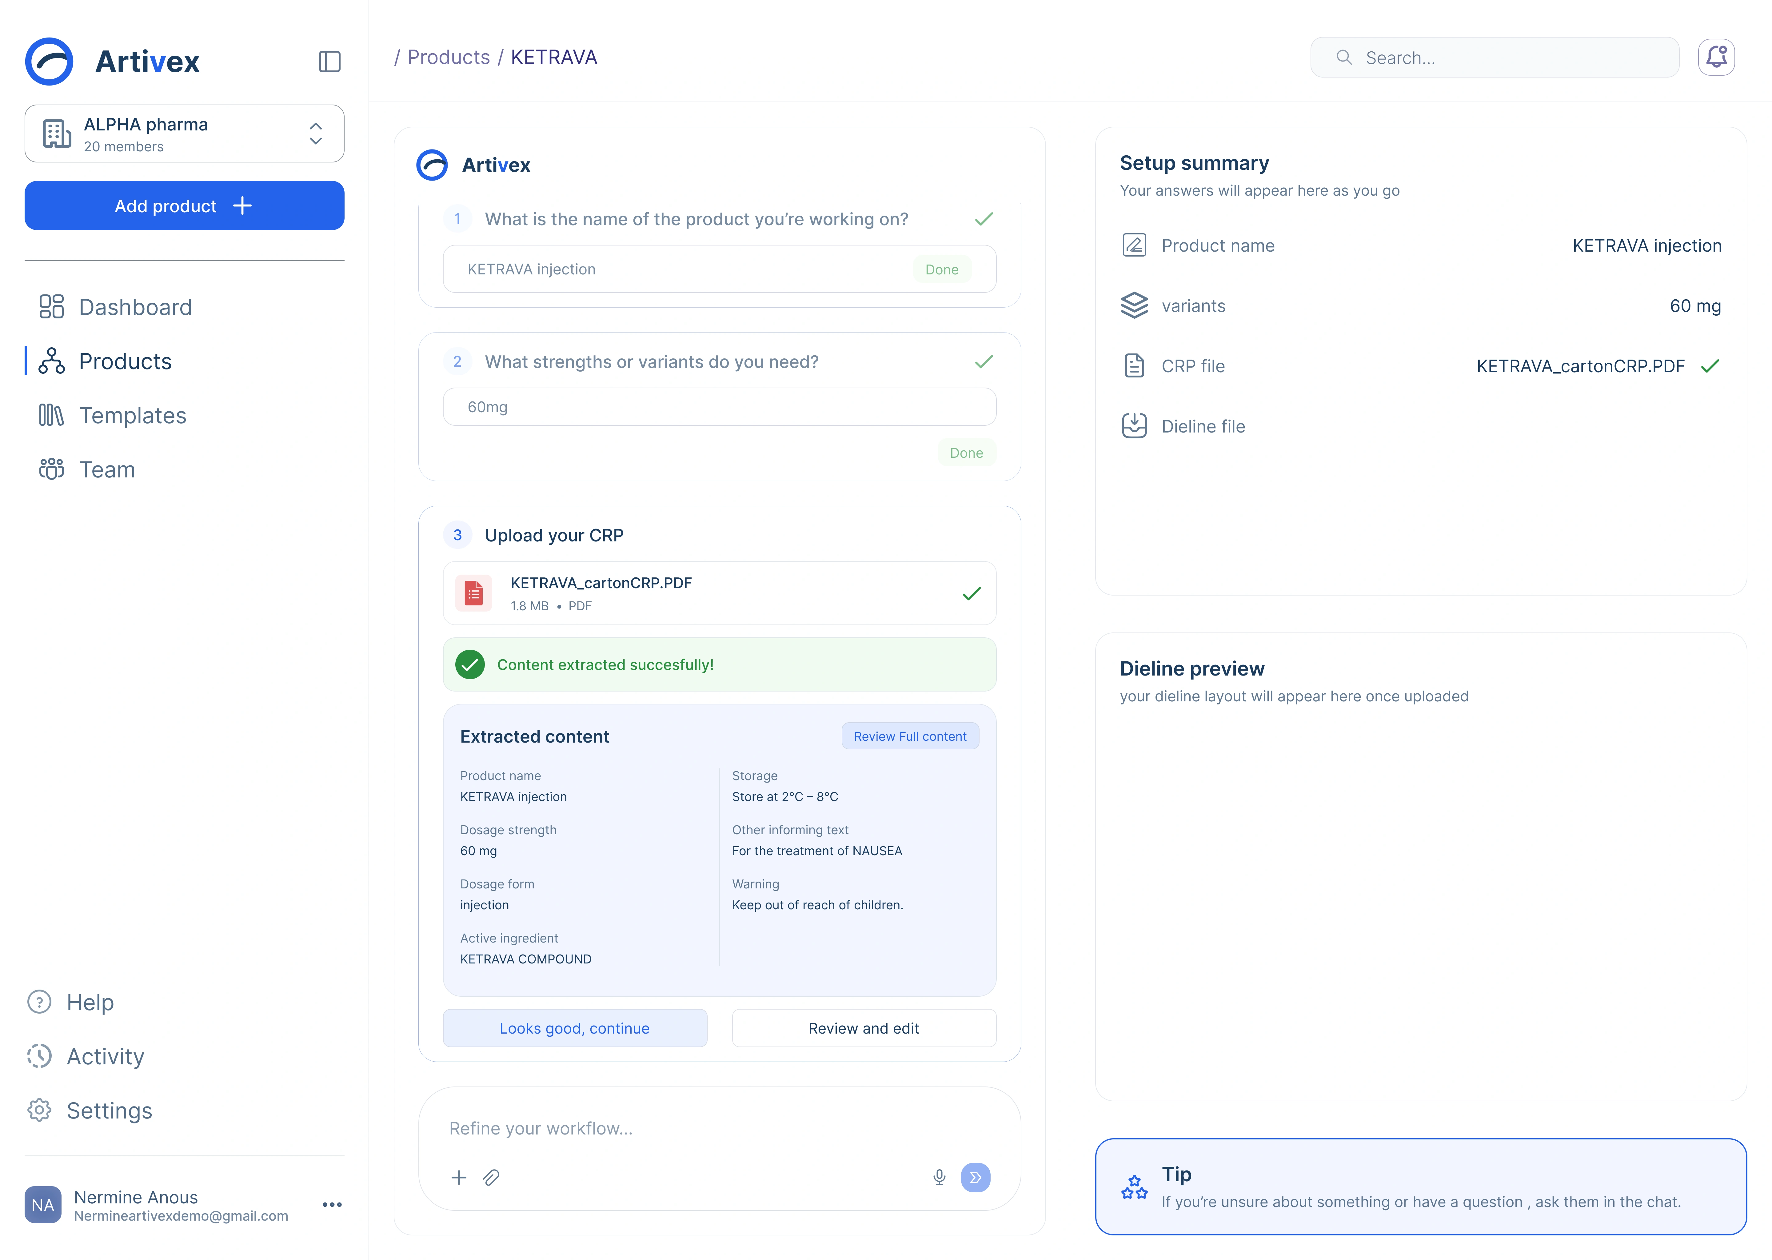Click the red PDF file icon
Viewport: 1772px width, 1260px height.
(473, 593)
